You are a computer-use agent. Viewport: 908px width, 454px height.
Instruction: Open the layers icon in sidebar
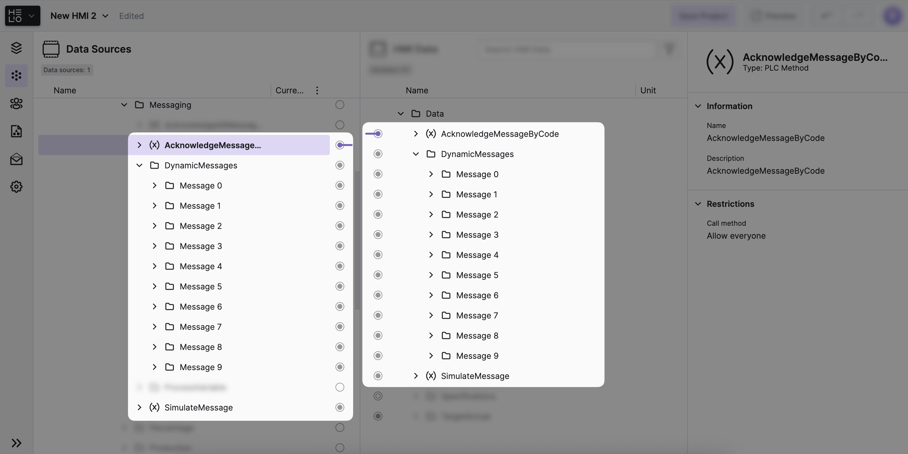[x=16, y=48]
